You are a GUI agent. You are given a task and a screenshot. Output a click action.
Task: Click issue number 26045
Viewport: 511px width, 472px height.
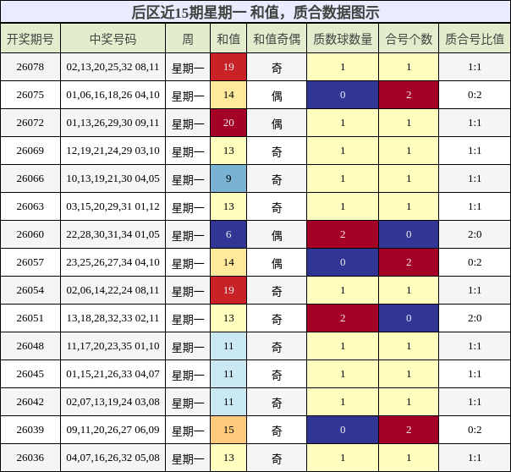coord(30,374)
